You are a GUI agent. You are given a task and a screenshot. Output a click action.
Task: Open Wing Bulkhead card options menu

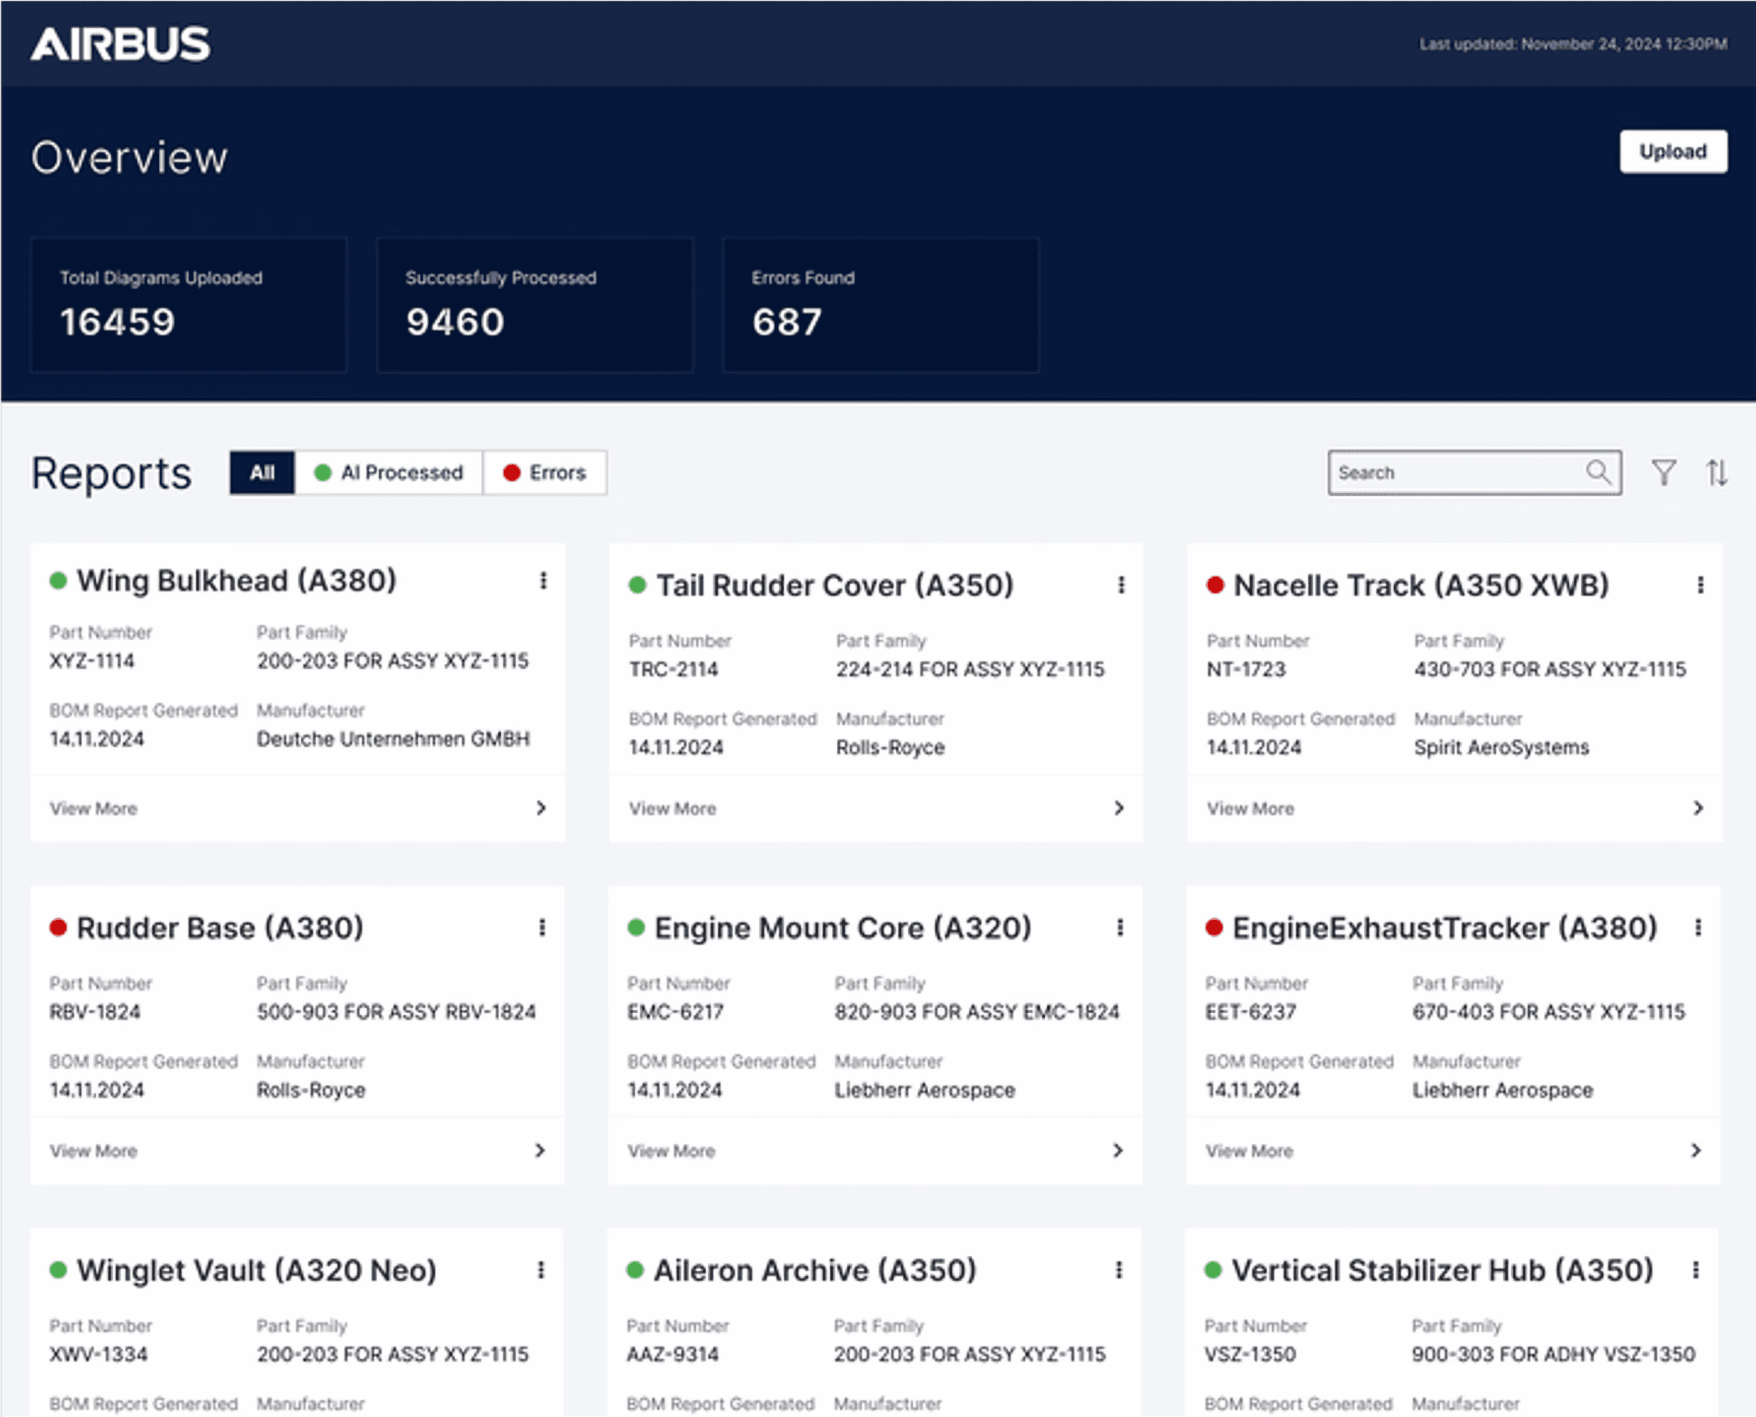(x=543, y=580)
